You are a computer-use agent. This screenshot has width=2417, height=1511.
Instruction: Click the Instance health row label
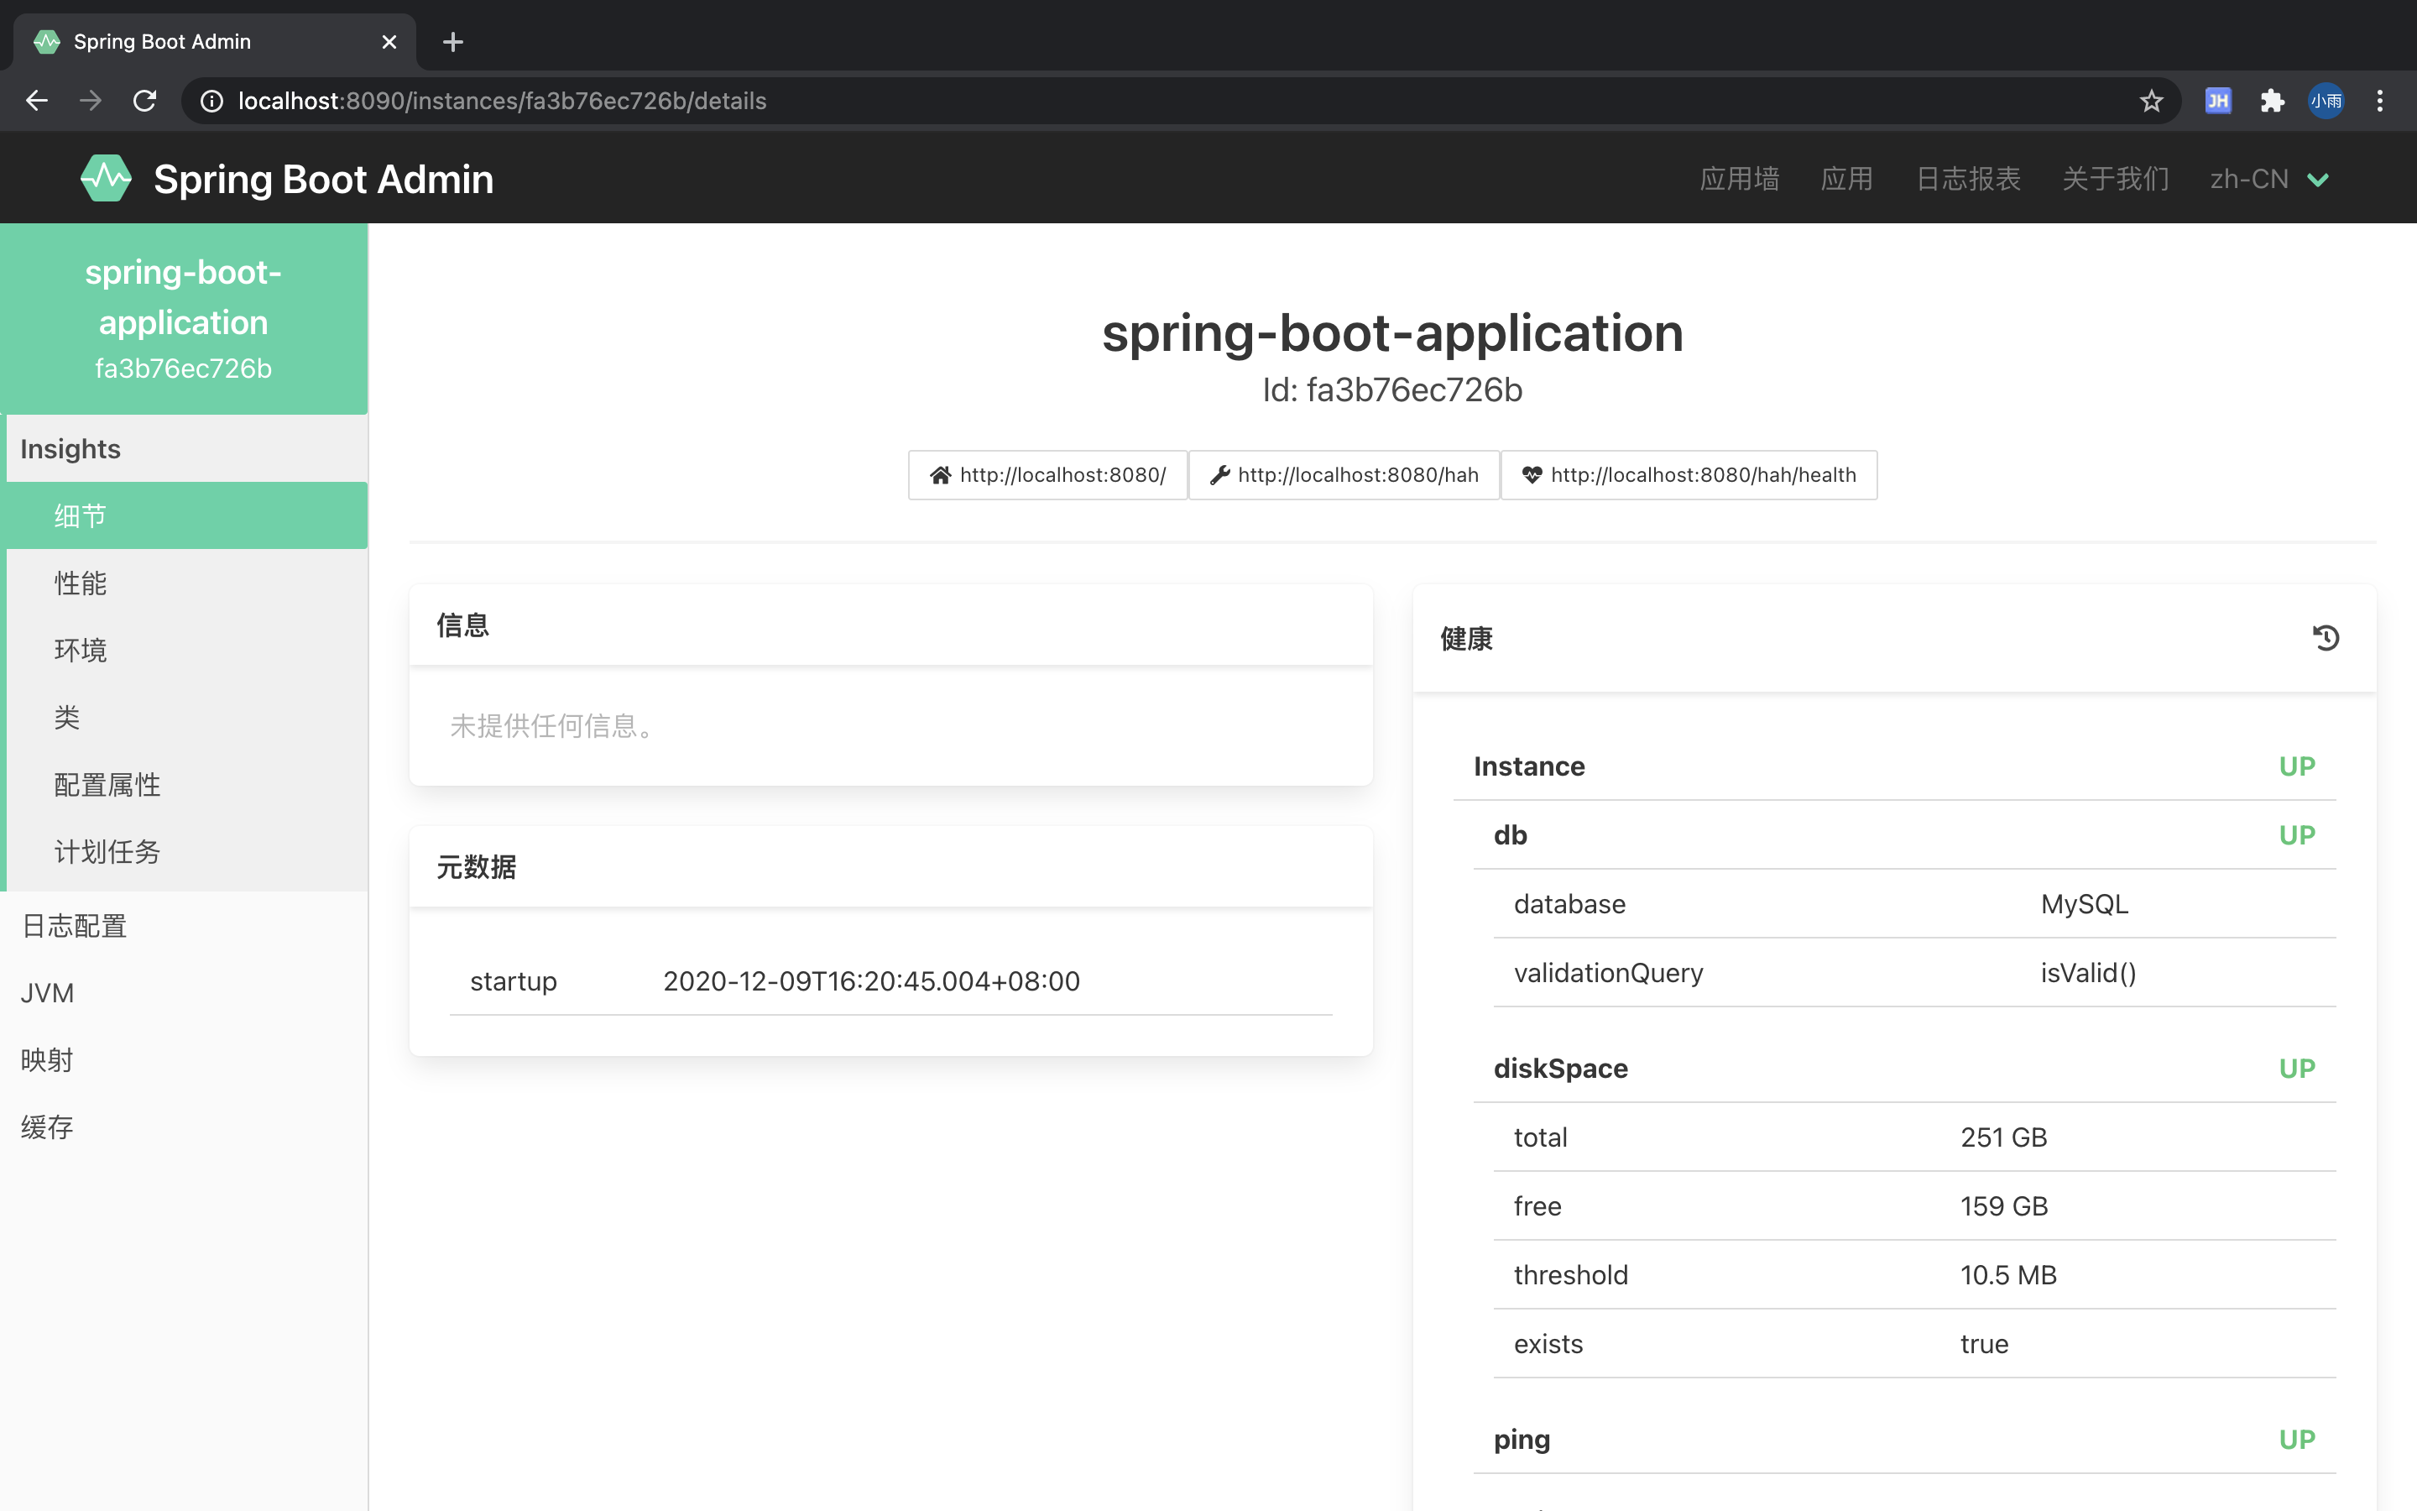[1529, 766]
